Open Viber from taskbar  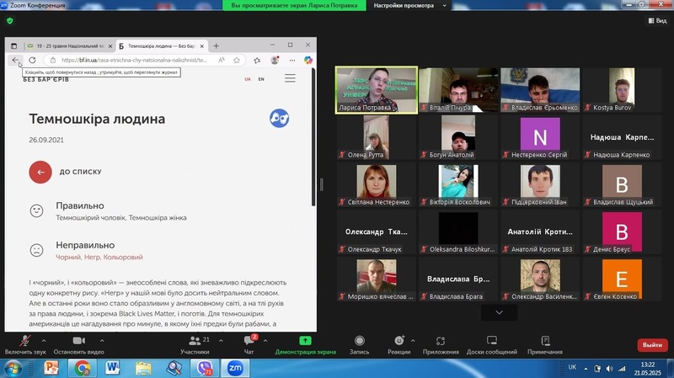tap(205, 368)
